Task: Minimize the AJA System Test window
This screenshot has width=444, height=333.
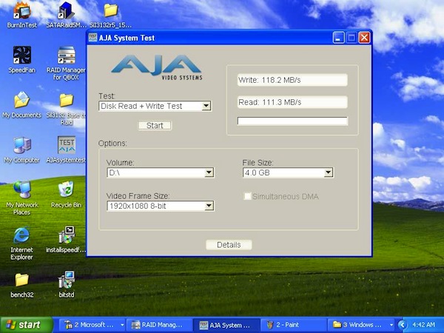Action: pos(338,38)
